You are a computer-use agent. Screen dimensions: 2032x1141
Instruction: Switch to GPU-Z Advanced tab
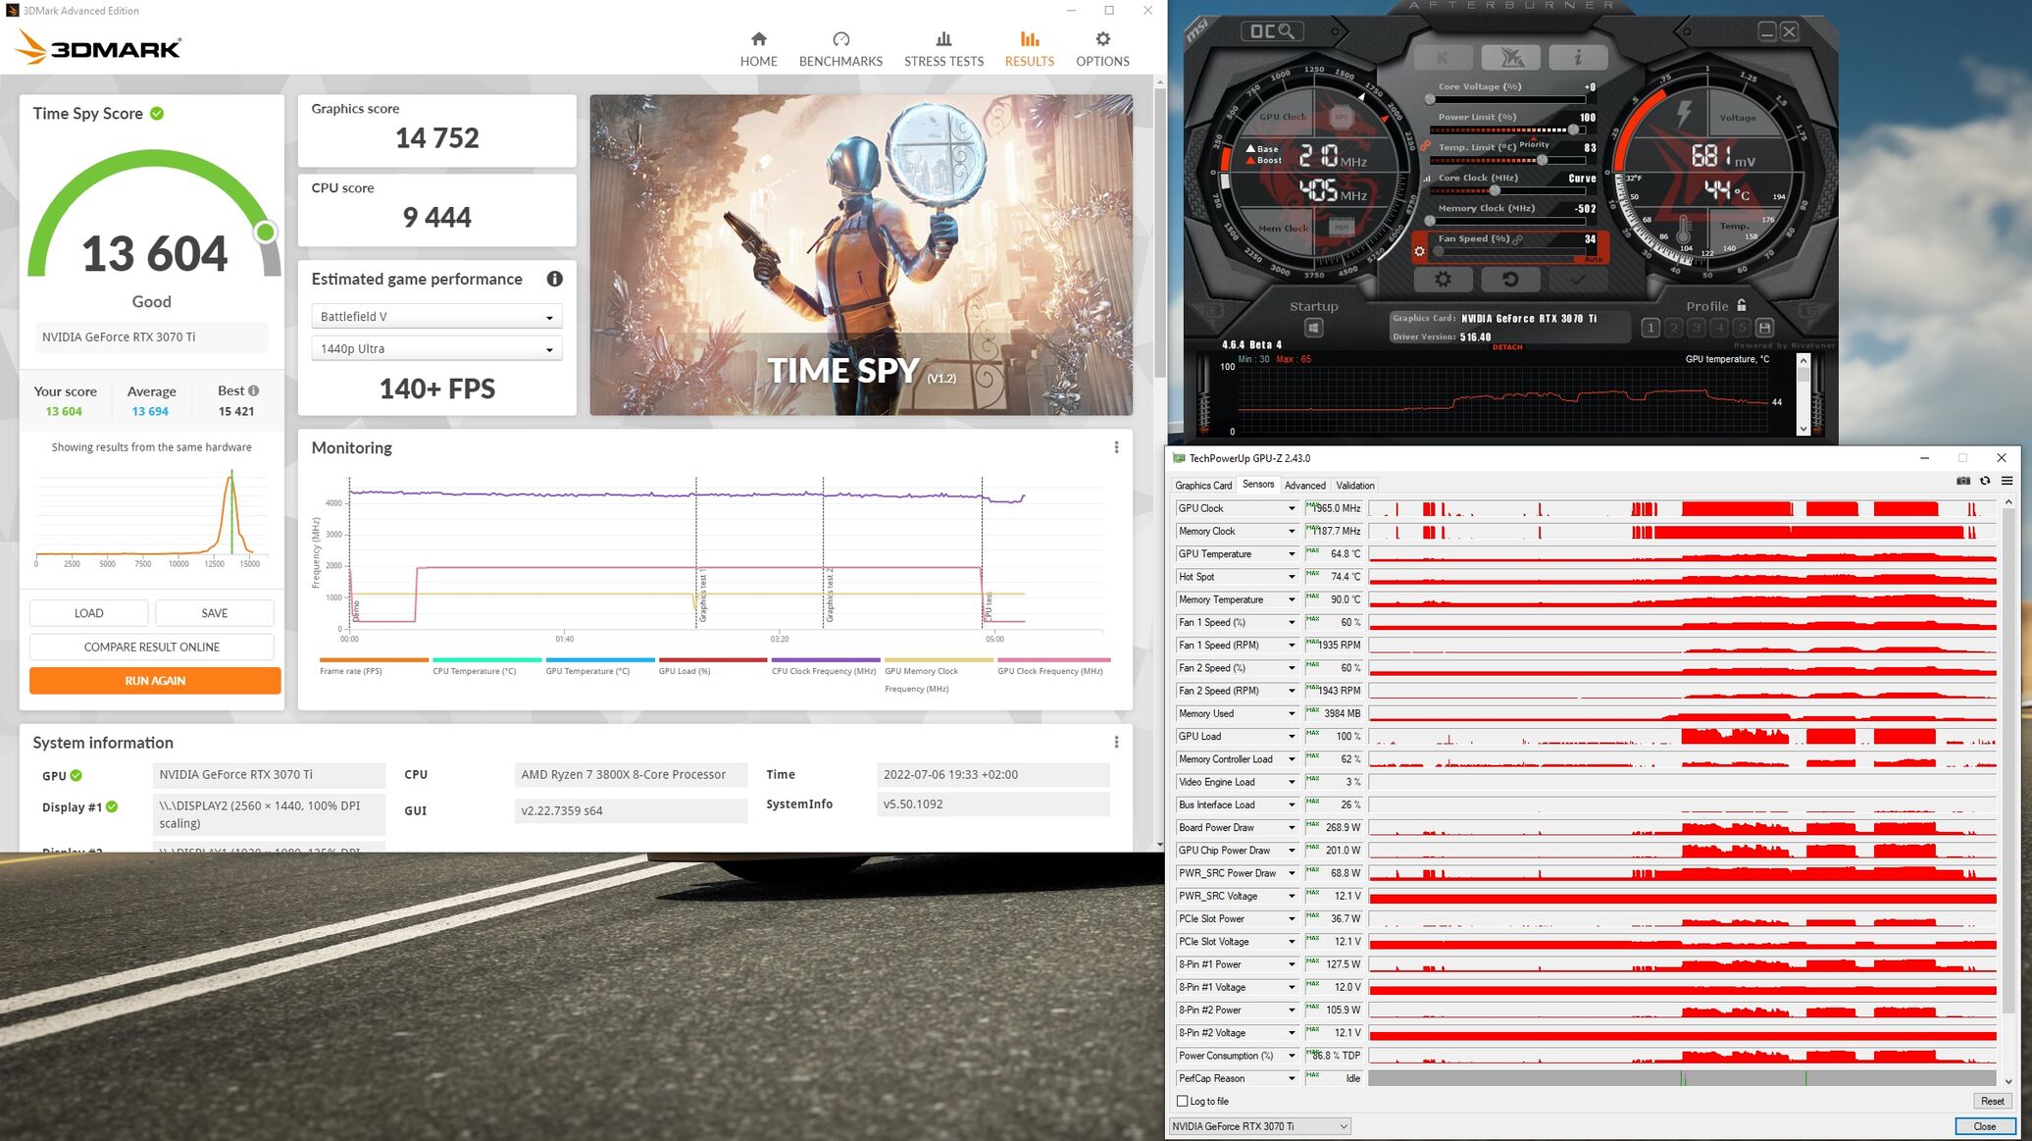pos(1304,486)
